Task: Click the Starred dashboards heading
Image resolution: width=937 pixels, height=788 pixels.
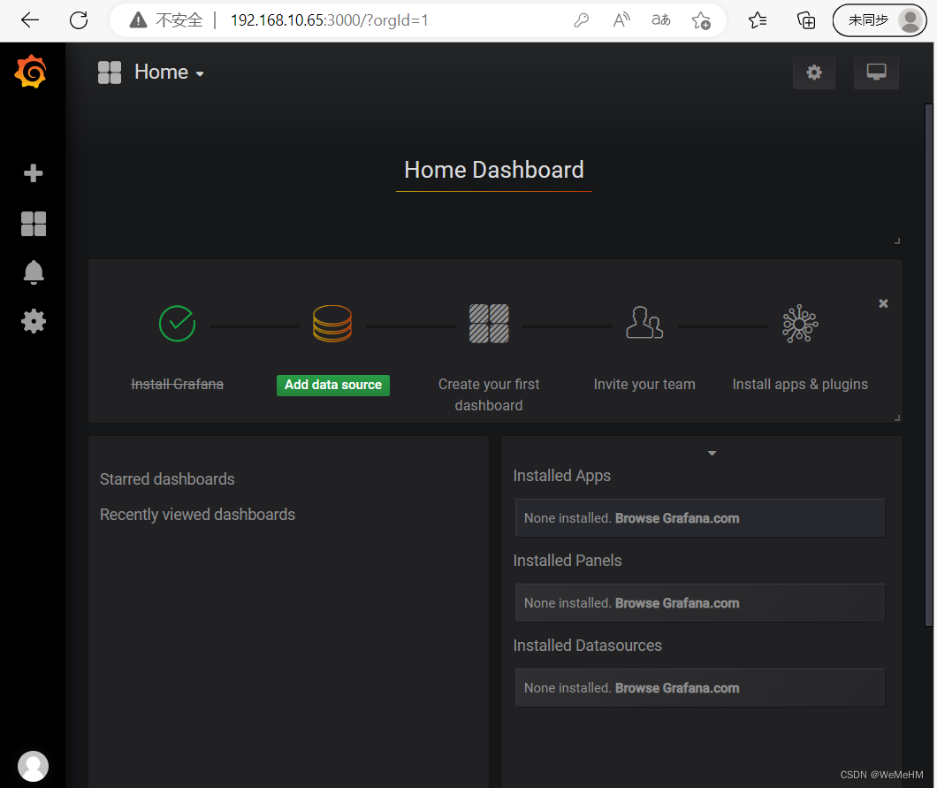Action: [x=167, y=479]
